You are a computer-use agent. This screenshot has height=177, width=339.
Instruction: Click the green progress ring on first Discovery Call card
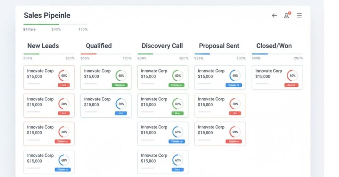coord(178,75)
